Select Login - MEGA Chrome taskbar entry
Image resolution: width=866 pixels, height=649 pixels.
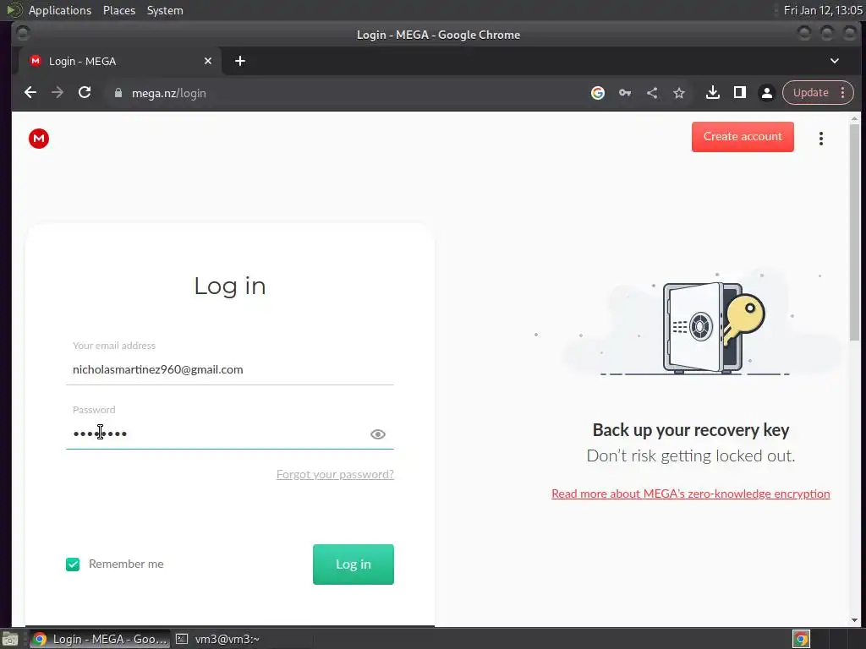[x=100, y=639]
